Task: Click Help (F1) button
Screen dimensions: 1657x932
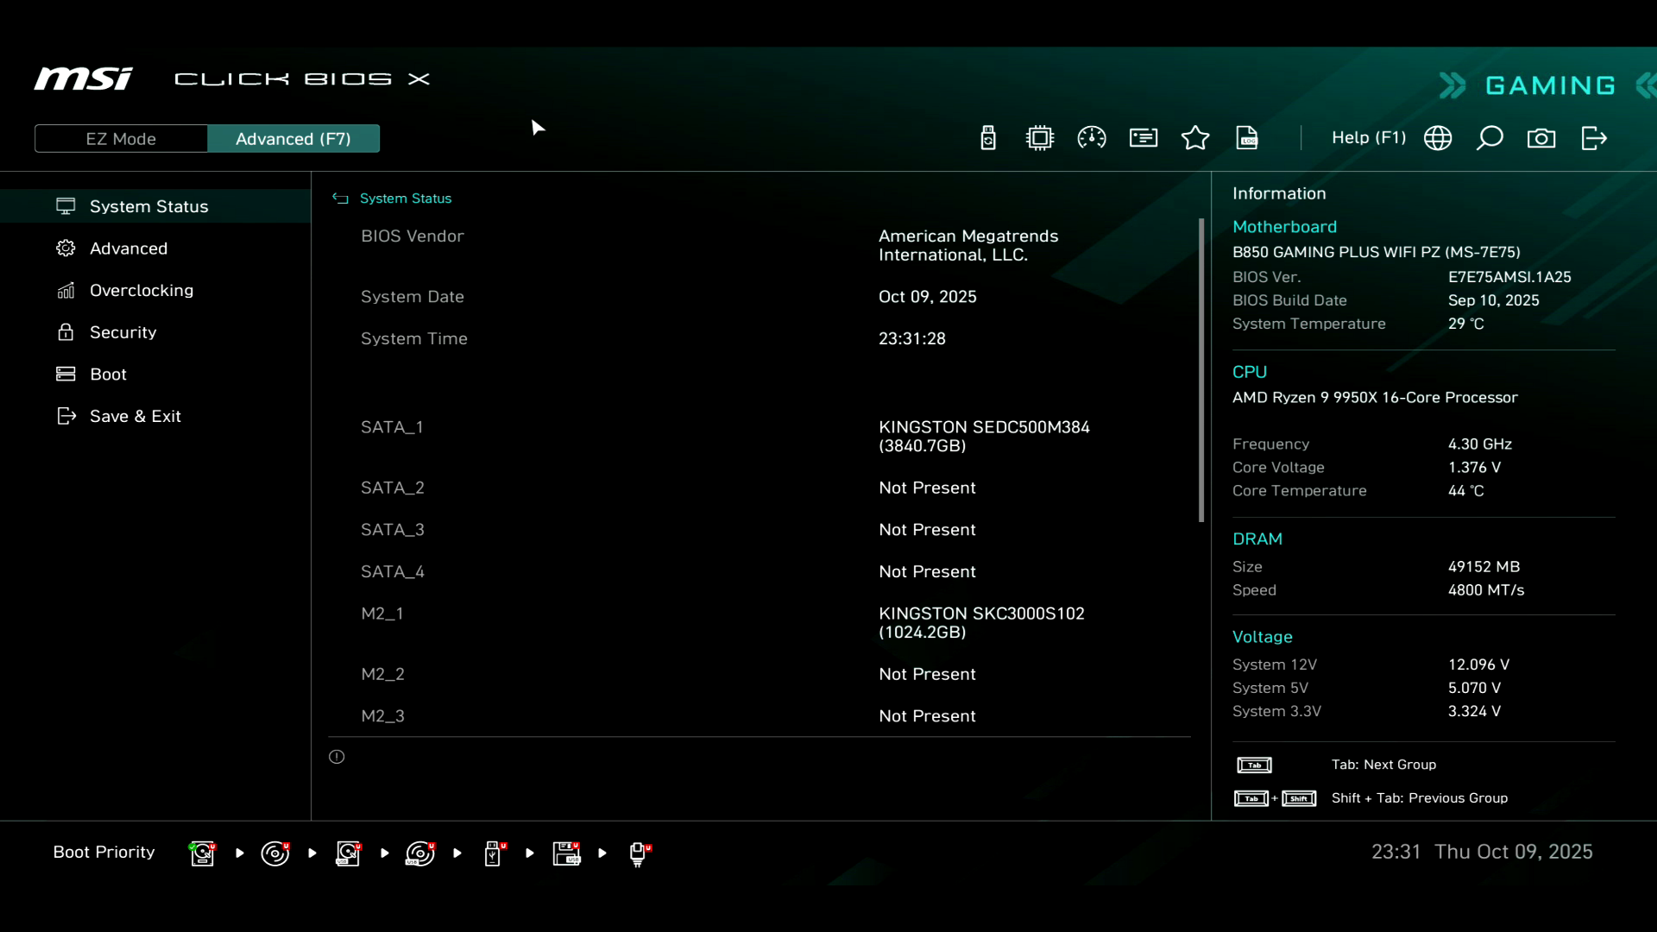Action: [x=1369, y=138]
